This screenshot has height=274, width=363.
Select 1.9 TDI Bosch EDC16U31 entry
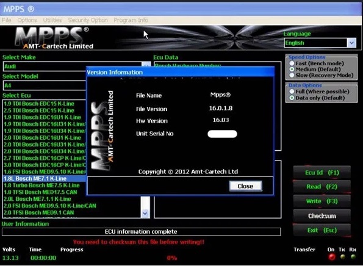click(45, 124)
